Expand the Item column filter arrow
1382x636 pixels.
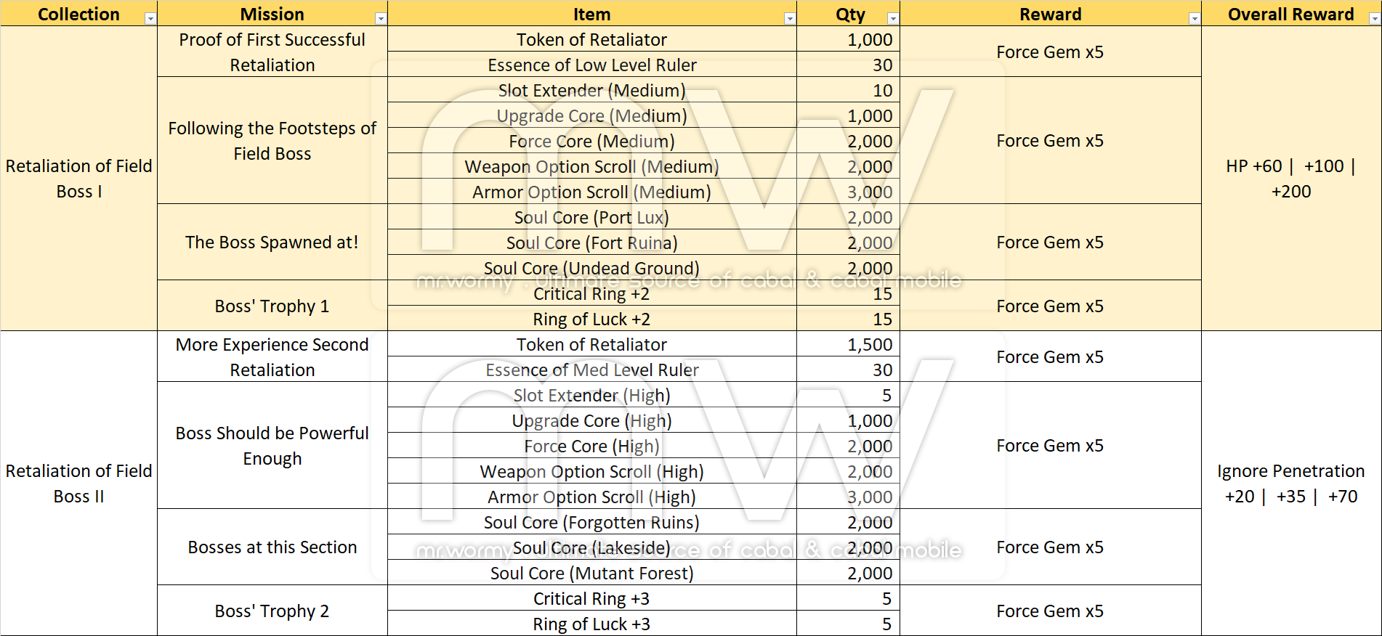tap(790, 19)
